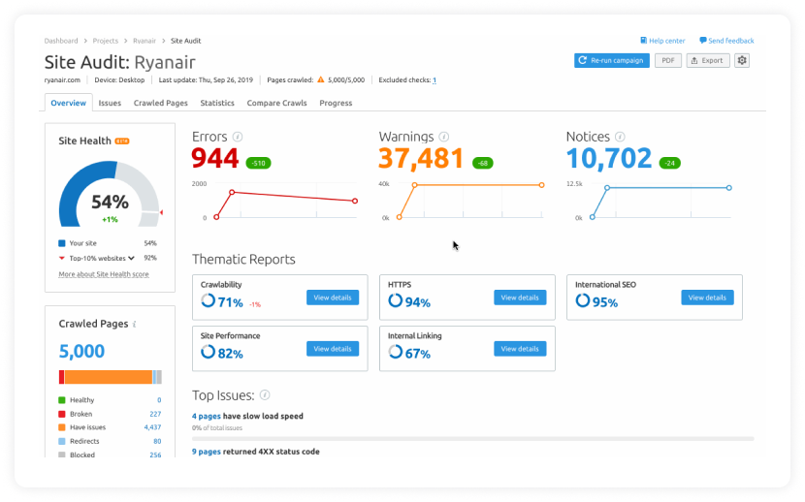The height and width of the screenshot is (502, 805).
Task: Open settings gear icon
Action: [x=742, y=60]
